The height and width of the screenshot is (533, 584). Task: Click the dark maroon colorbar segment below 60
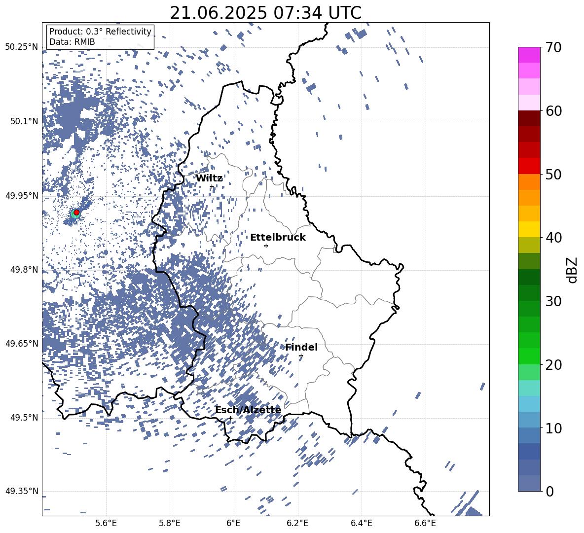click(x=529, y=118)
